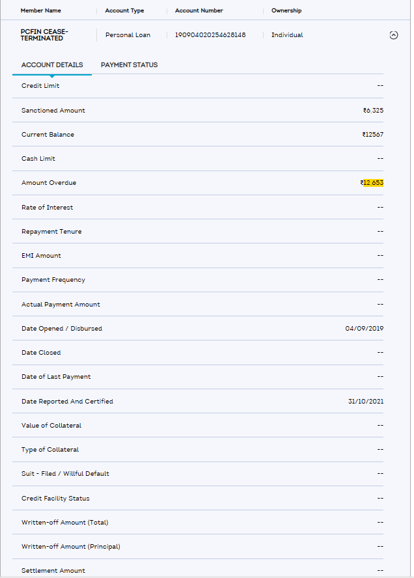This screenshot has height=578, width=414.
Task: Click the Credit Limit row label
Action: tap(40, 86)
